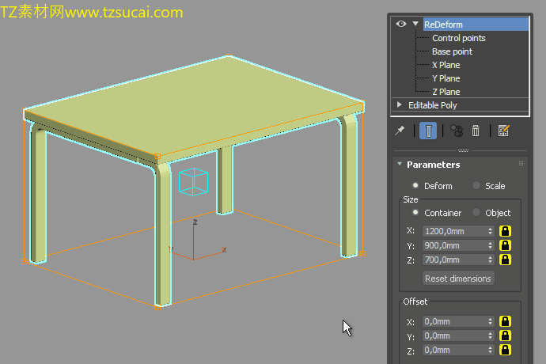
Task: Open Configure Modifier Sets icon
Action: coord(503,131)
